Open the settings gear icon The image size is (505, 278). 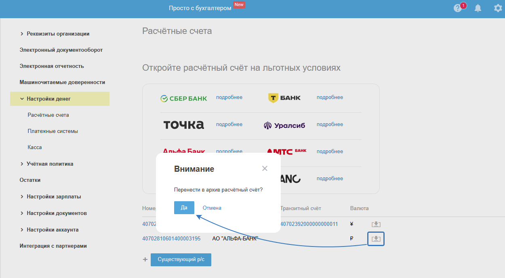tap(498, 8)
